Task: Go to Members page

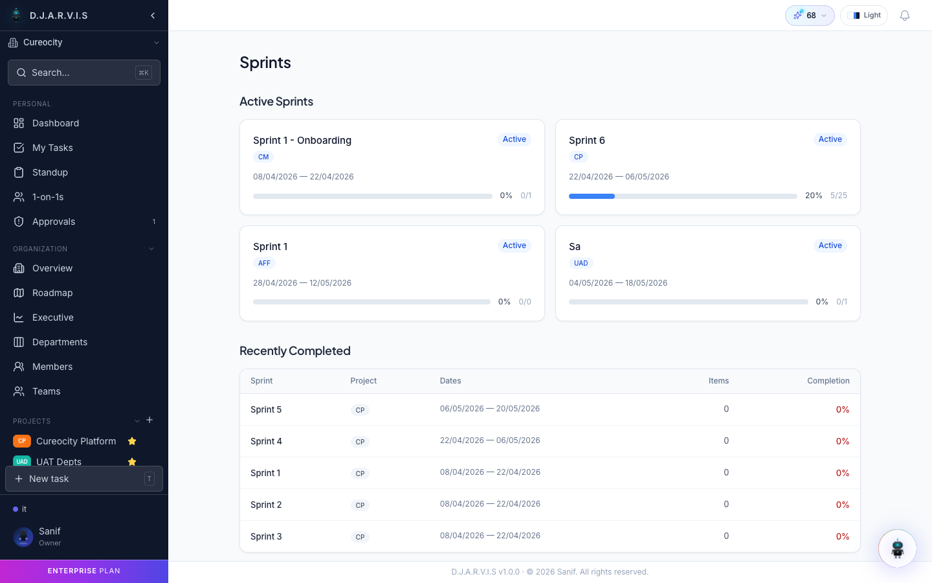Action: (84, 367)
